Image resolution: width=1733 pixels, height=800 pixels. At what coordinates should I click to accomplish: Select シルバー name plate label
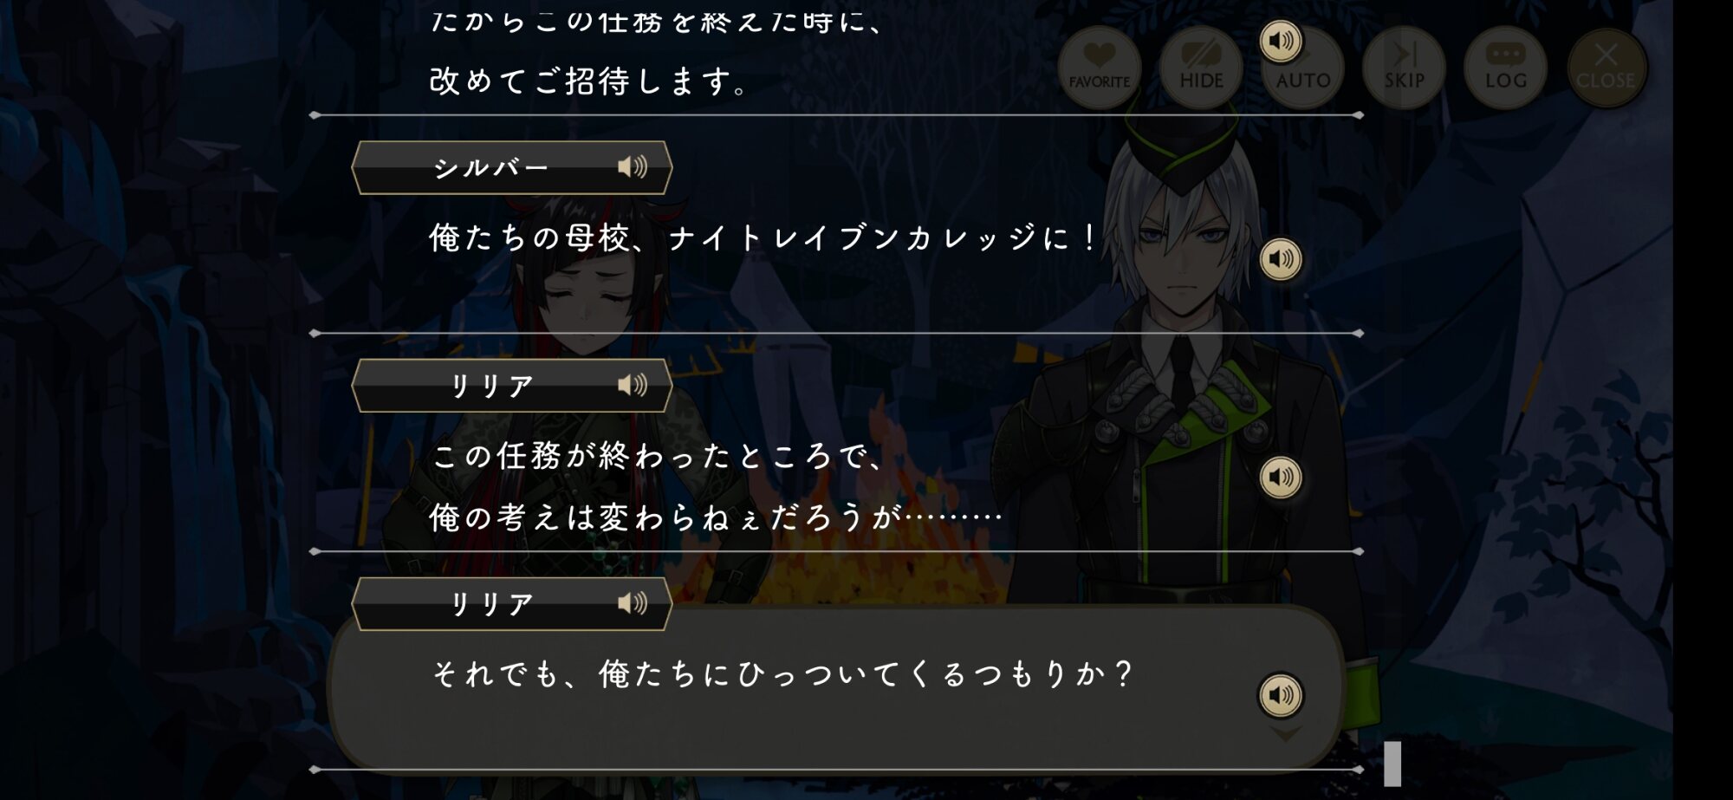(490, 167)
